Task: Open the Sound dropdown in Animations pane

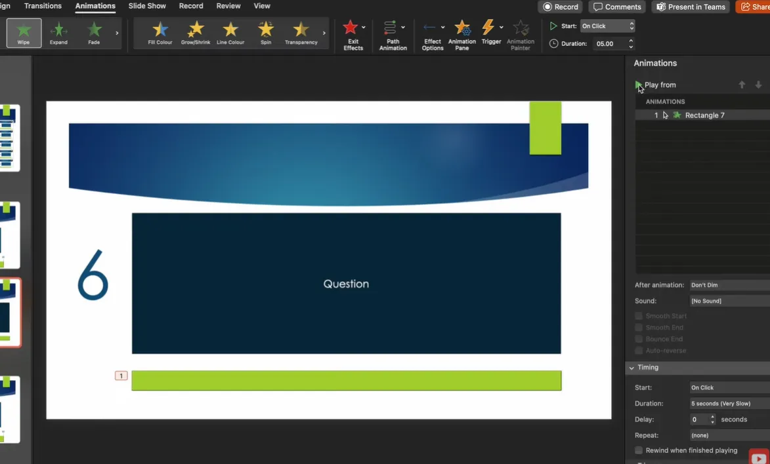Action: click(729, 301)
